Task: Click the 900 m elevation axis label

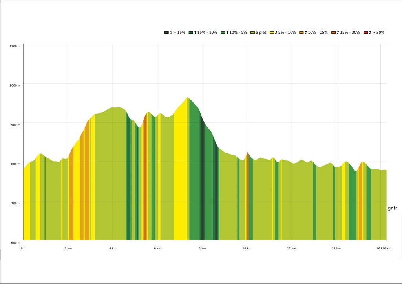Action: pos(15,125)
